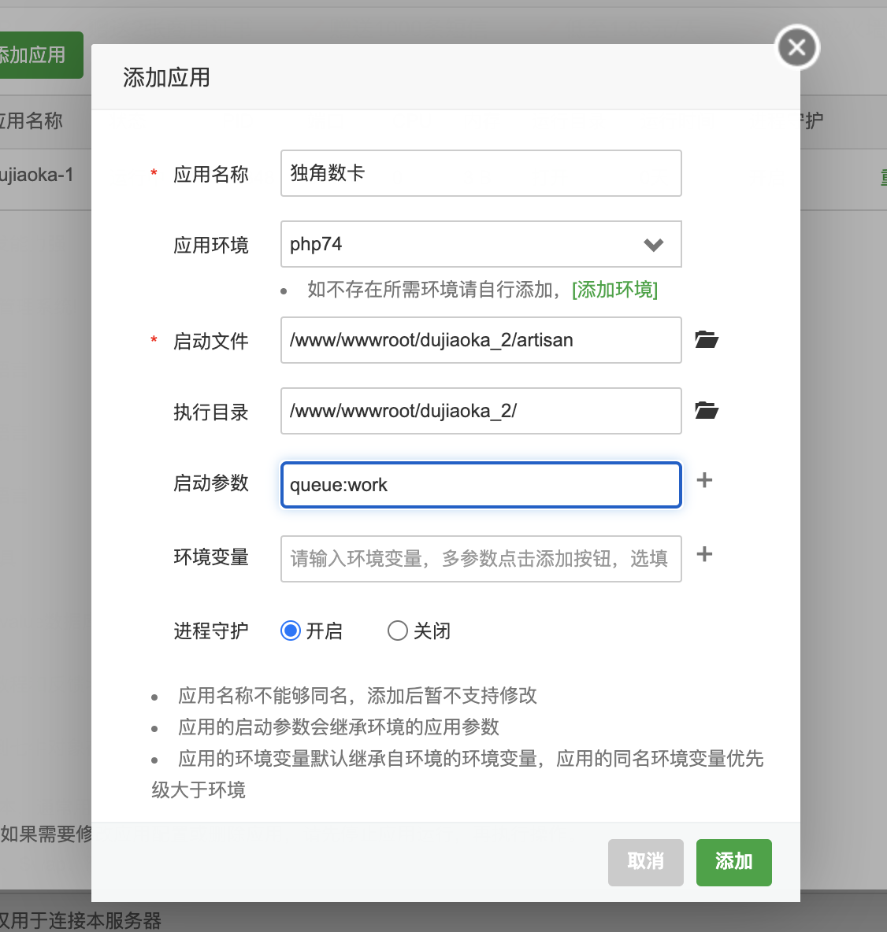Image resolution: width=887 pixels, height=932 pixels.
Task: Select the queue:work startup parameter field
Action: [481, 484]
